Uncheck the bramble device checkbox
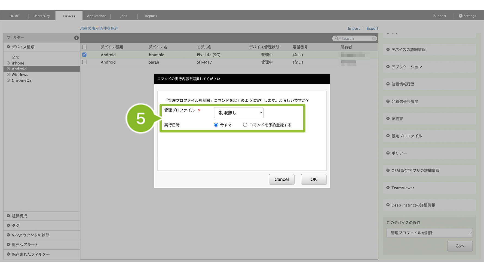 pos(84,55)
